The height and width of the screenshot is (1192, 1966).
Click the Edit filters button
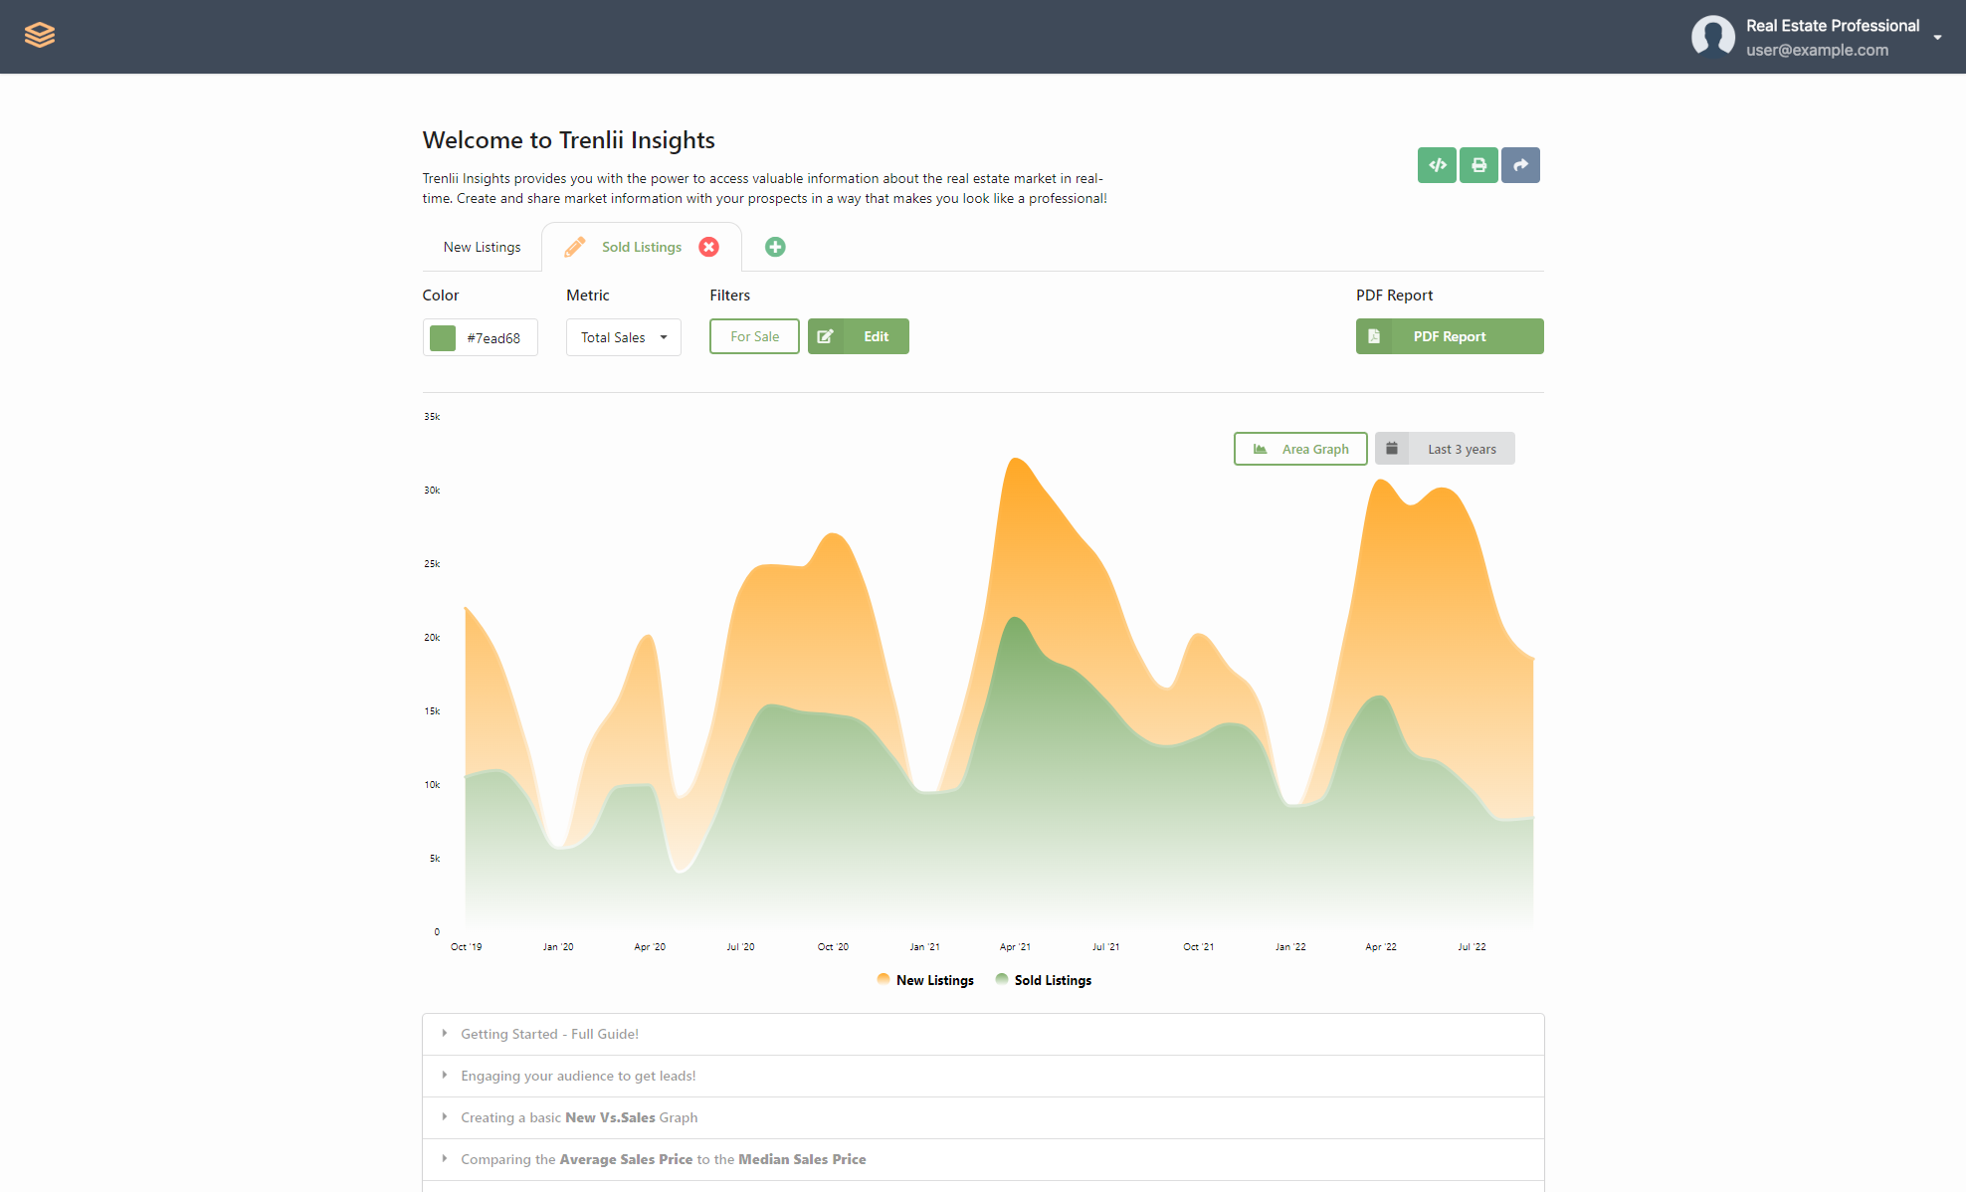[x=859, y=336]
